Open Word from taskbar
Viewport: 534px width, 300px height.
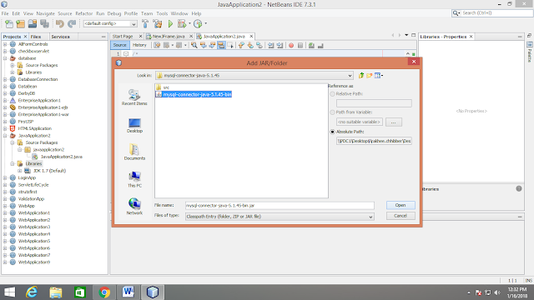(128, 292)
